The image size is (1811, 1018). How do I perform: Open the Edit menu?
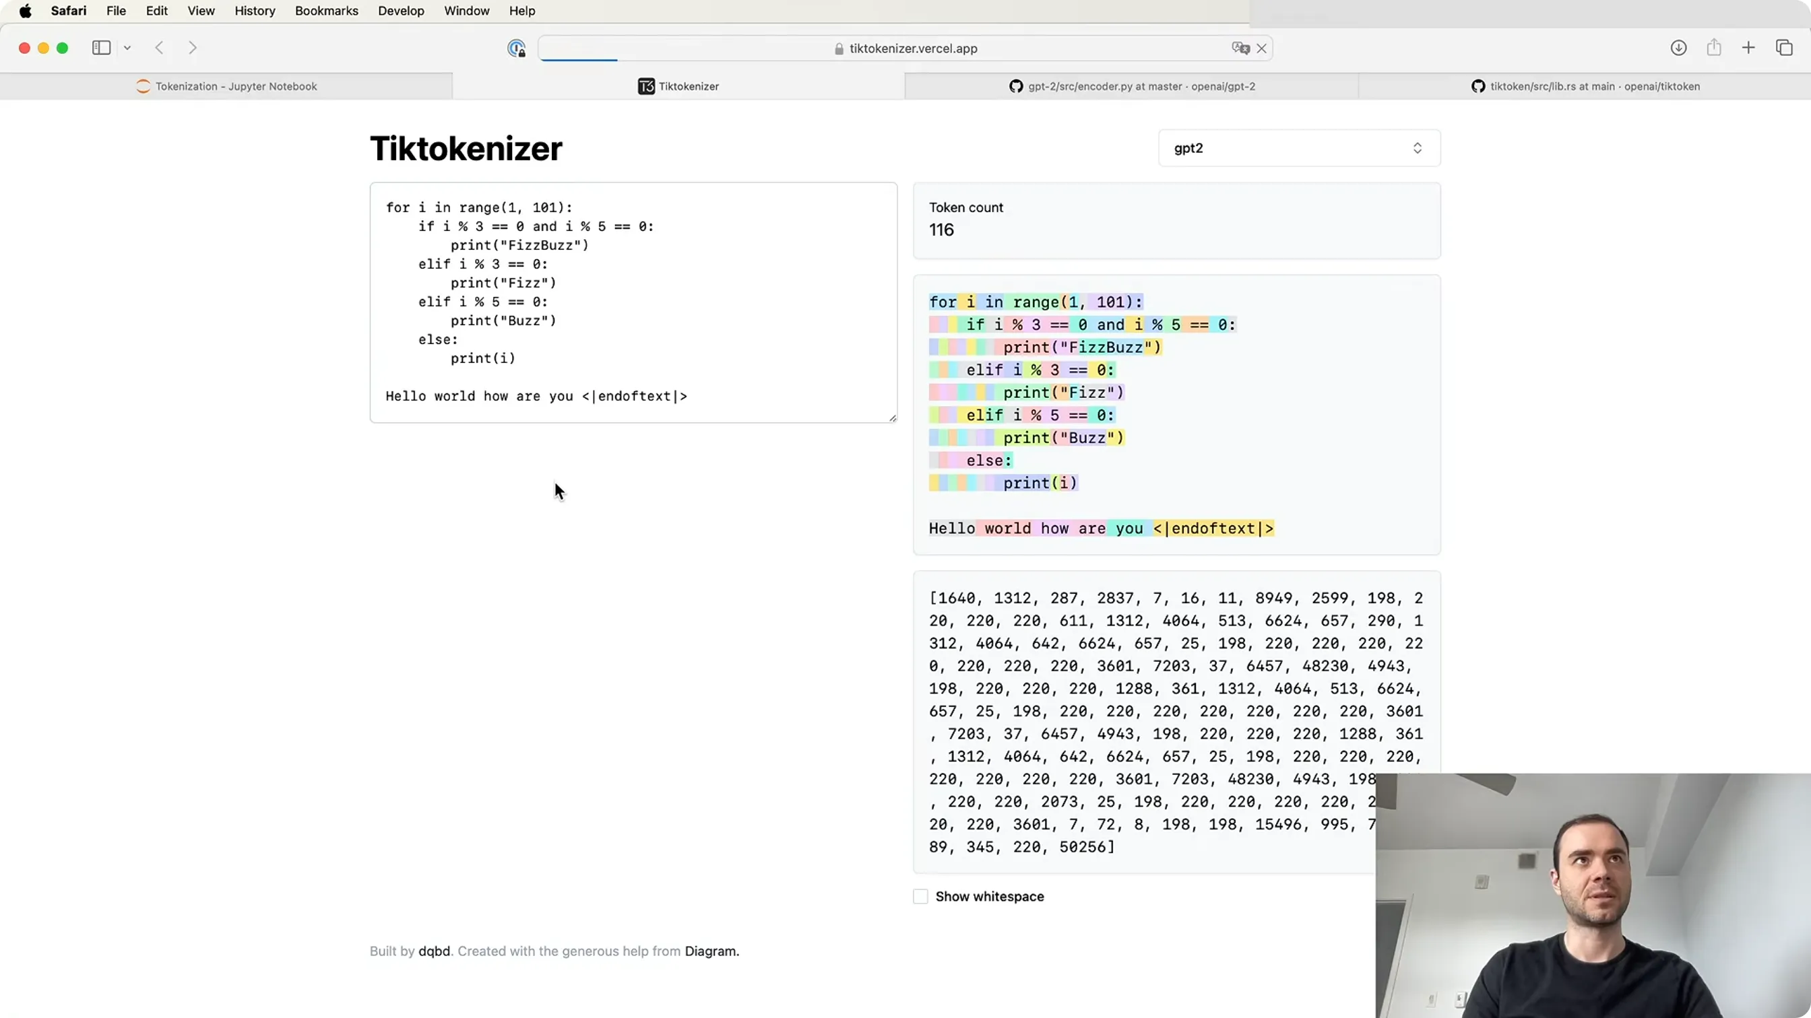click(x=157, y=11)
